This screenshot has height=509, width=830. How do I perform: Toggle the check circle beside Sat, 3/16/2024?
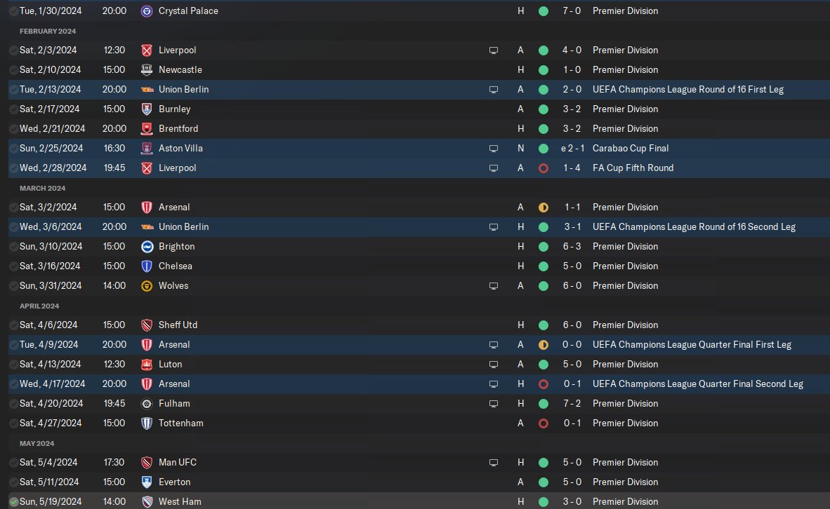(x=14, y=266)
